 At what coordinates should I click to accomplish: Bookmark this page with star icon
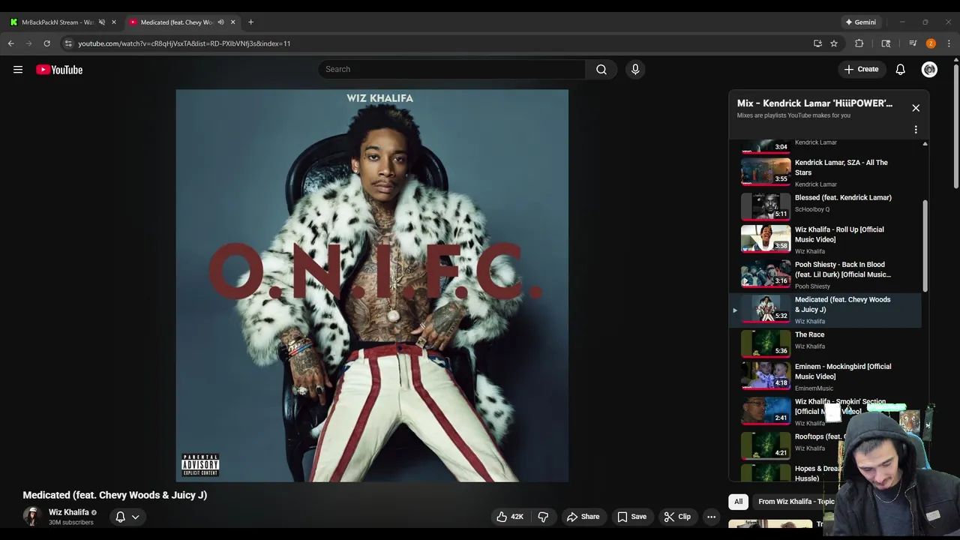click(x=834, y=43)
